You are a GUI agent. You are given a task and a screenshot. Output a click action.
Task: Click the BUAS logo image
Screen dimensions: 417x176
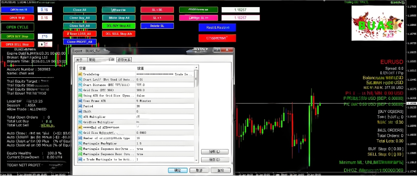tap(378, 25)
